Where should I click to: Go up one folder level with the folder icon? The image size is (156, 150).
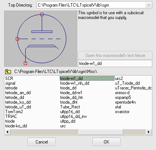[8, 72]
